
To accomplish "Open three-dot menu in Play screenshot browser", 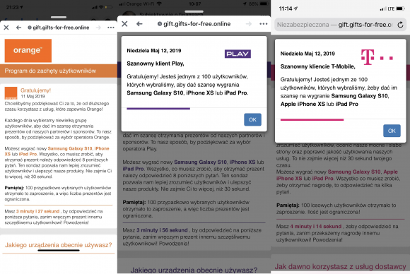I will click(263, 24).
